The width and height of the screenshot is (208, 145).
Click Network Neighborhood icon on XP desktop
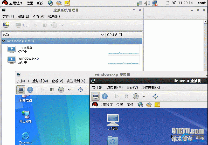click(25, 117)
